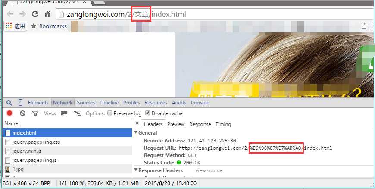The width and height of the screenshot is (375, 189).
Task: Click the Request Method GET value
Action: [192, 155]
